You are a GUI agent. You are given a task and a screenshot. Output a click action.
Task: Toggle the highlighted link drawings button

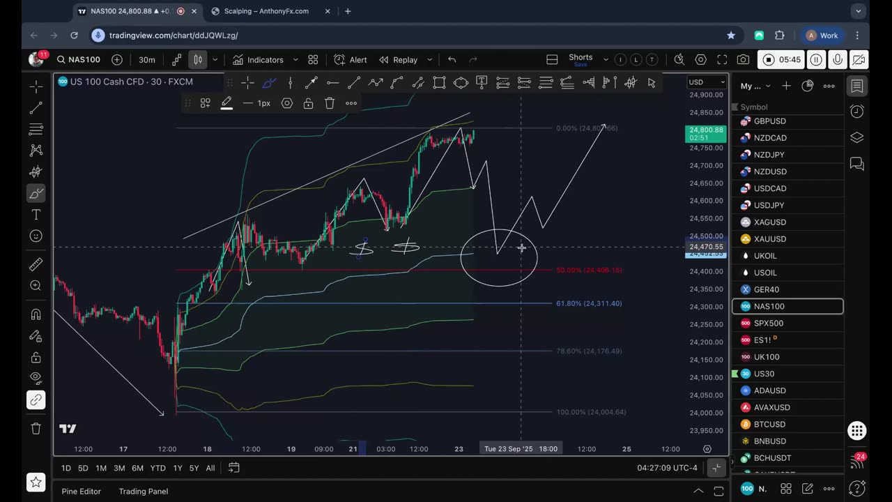coord(36,400)
